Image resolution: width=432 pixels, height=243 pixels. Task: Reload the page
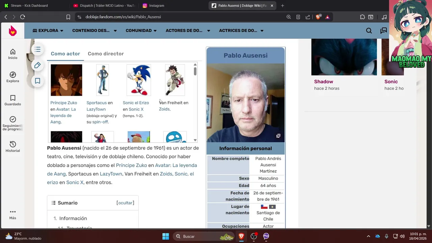23,17
